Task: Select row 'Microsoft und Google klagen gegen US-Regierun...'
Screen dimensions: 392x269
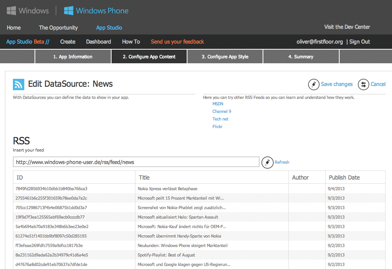Action: coord(199,264)
